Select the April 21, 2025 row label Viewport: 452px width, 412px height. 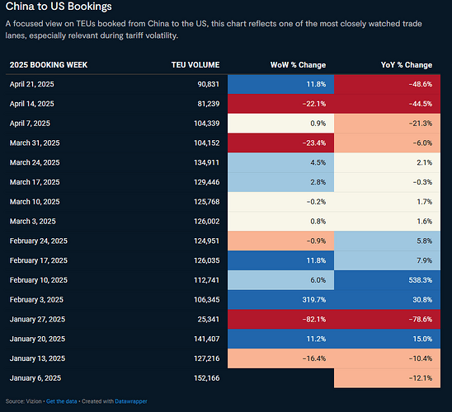31,84
